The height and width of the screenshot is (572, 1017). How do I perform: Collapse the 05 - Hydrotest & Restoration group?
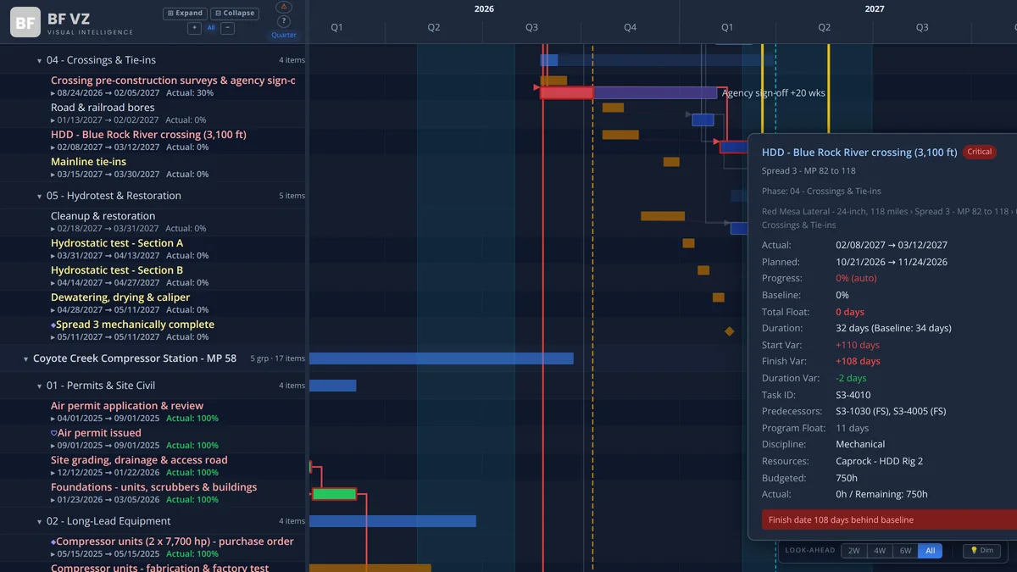click(x=39, y=197)
